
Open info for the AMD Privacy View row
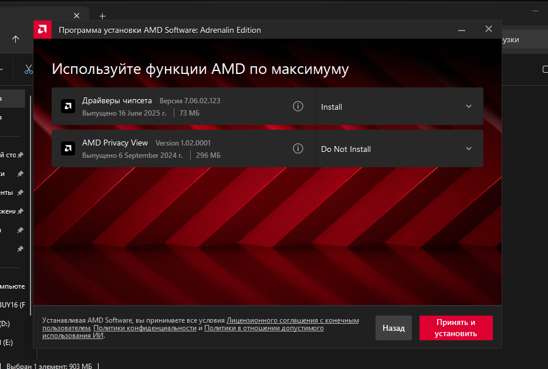298,148
